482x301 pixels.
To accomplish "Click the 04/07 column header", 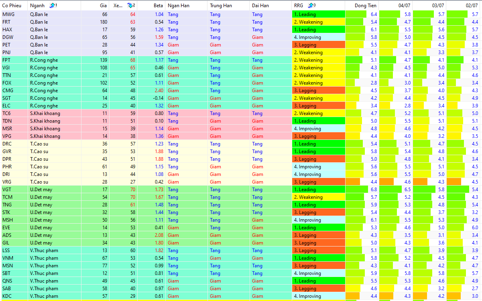I will pos(405,6).
